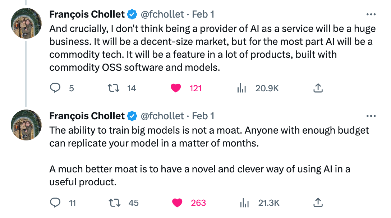Open avatar of second tweet author
Image resolution: width=391 pixels, height=218 pixels.
[26, 125]
